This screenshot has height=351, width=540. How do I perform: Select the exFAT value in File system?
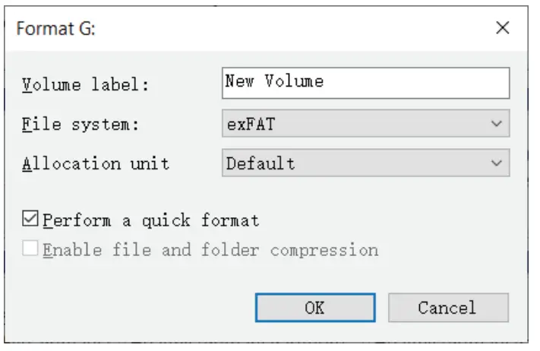[x=251, y=124]
